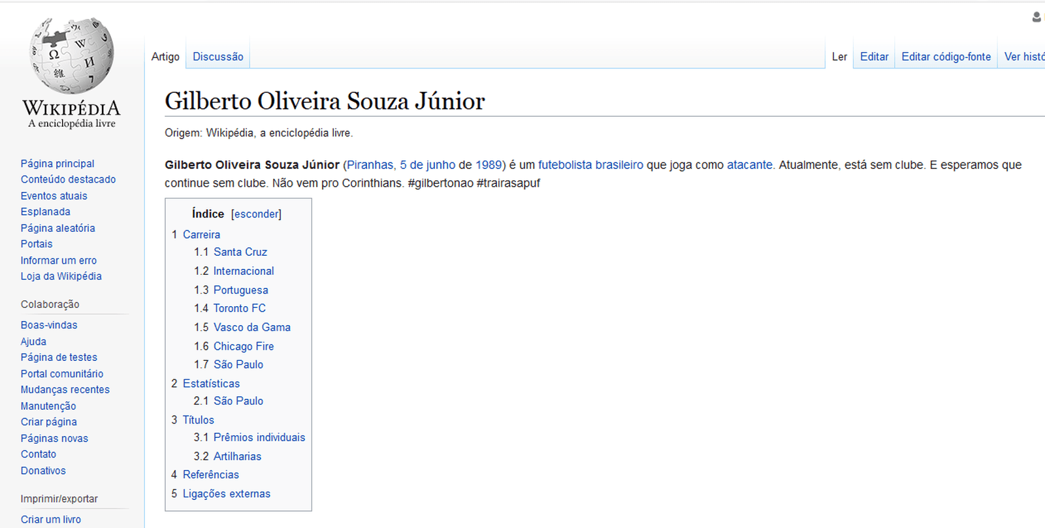Viewport: 1045px width, 528px height.
Task: Click the Colaboração sidebar heading
Action: pos(50,304)
